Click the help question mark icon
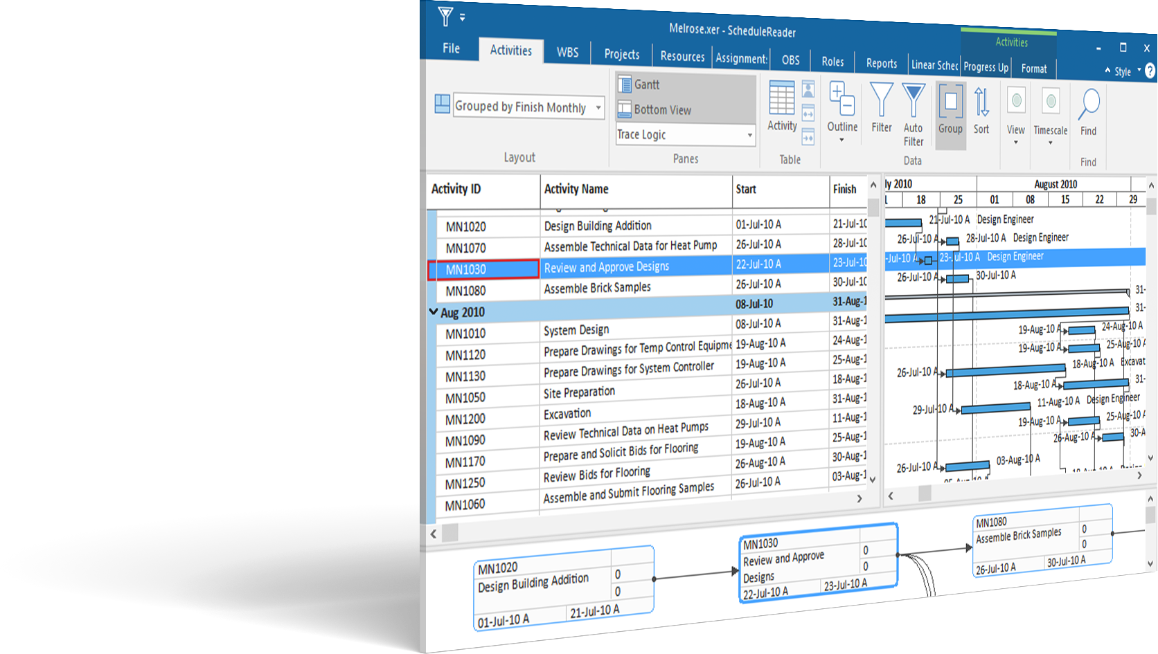 (1150, 70)
